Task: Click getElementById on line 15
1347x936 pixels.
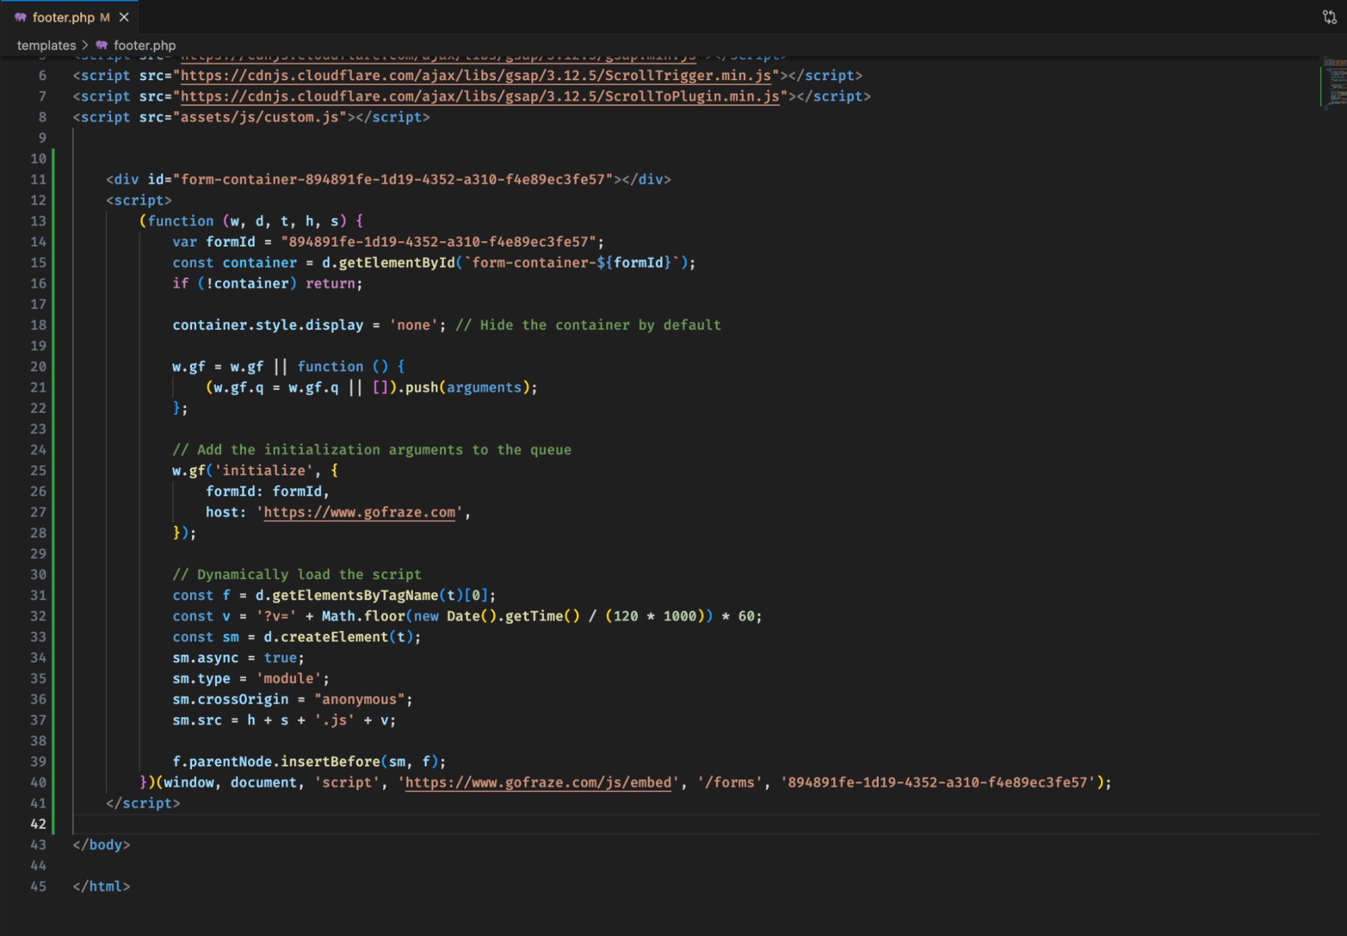Action: 397,263
